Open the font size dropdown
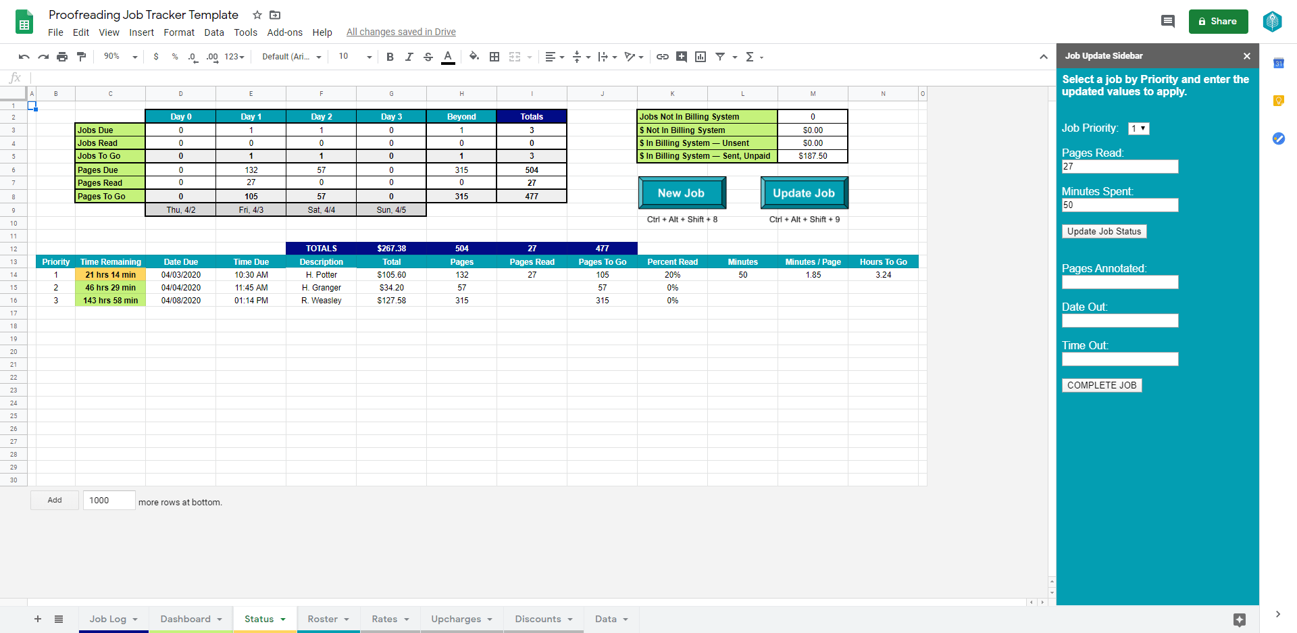 355,57
